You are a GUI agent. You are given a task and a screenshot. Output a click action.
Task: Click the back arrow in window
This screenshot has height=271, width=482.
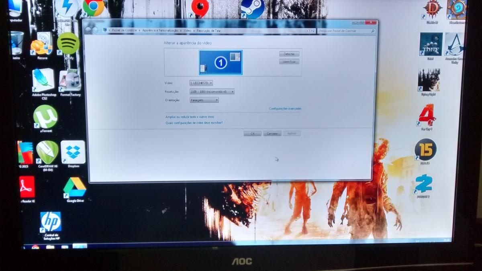[88, 30]
